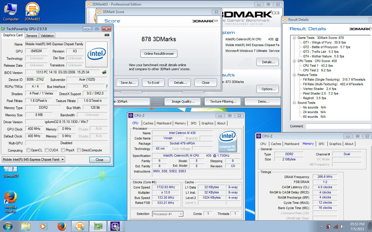Click the volume speaker tray icon

[343, 226]
